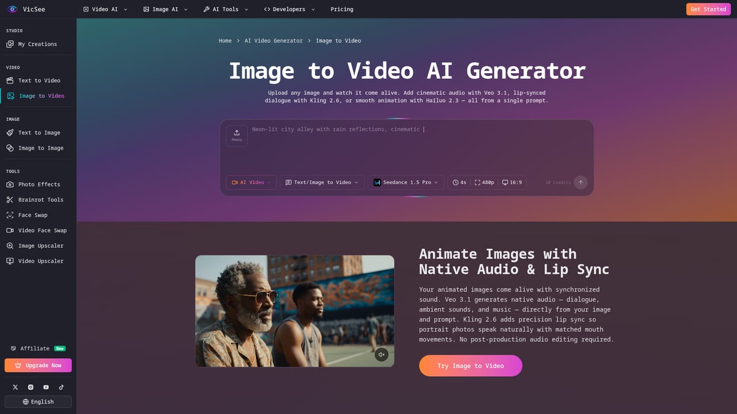This screenshot has width=737, height=414.
Task: Click the TikTok social icon
Action: (61, 387)
